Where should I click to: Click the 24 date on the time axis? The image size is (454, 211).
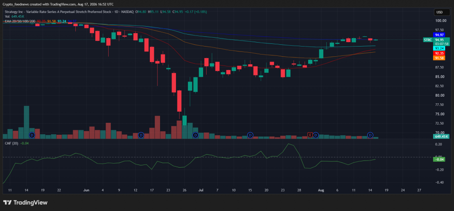click(403, 191)
